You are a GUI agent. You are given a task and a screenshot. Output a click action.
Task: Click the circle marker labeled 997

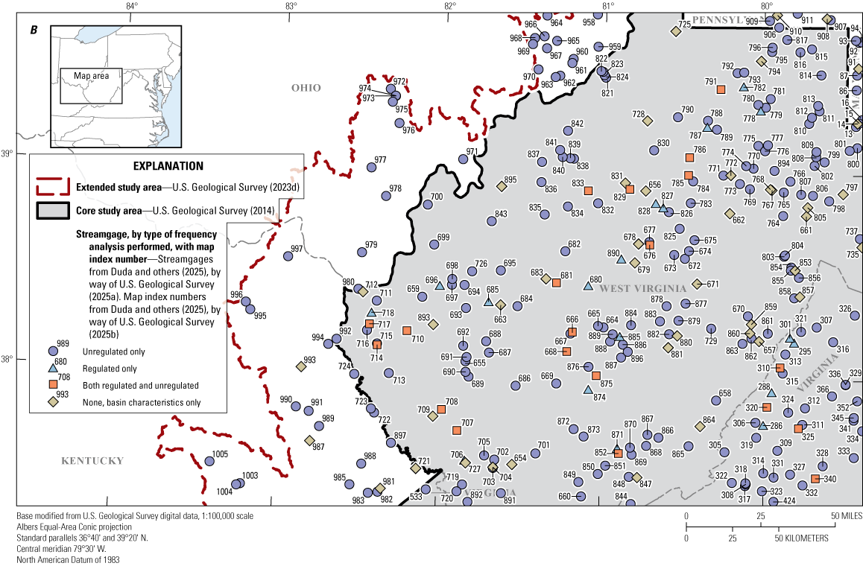[288, 256]
